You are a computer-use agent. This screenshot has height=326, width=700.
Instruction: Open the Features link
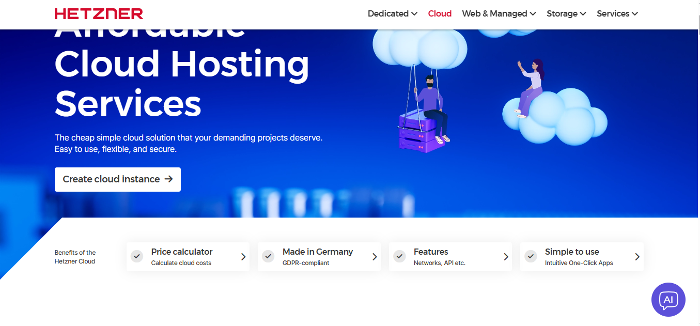click(450, 257)
